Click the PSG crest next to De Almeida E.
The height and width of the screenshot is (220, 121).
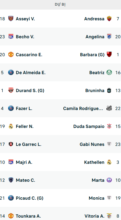tap(11, 73)
